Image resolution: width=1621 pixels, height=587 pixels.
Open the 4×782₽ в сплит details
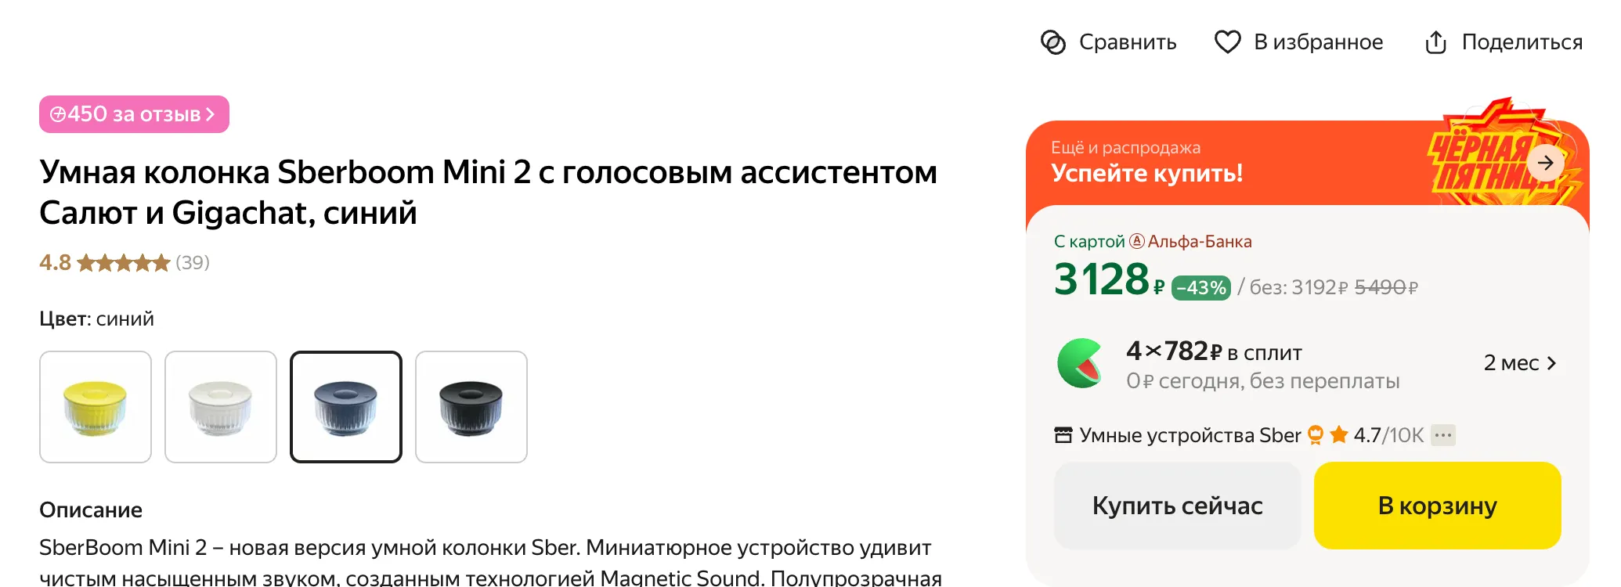tap(1214, 352)
